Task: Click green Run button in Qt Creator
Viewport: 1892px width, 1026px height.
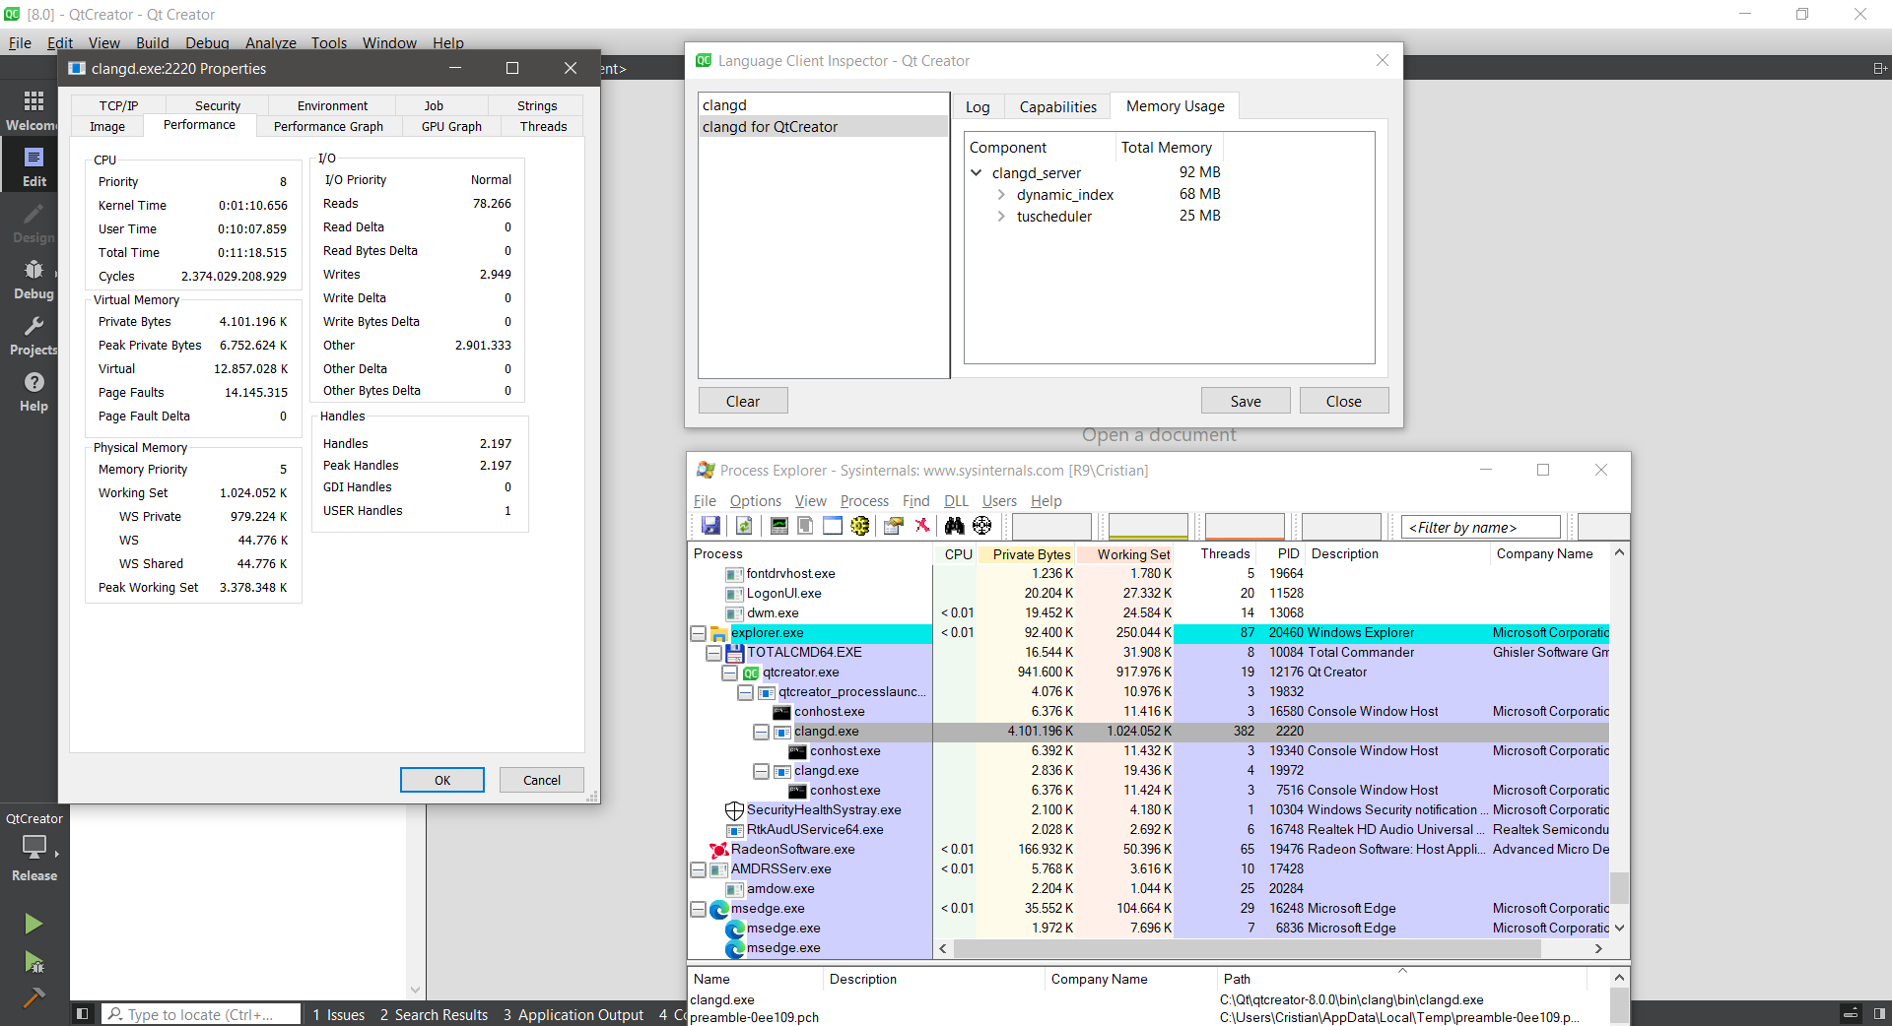Action: [x=34, y=924]
